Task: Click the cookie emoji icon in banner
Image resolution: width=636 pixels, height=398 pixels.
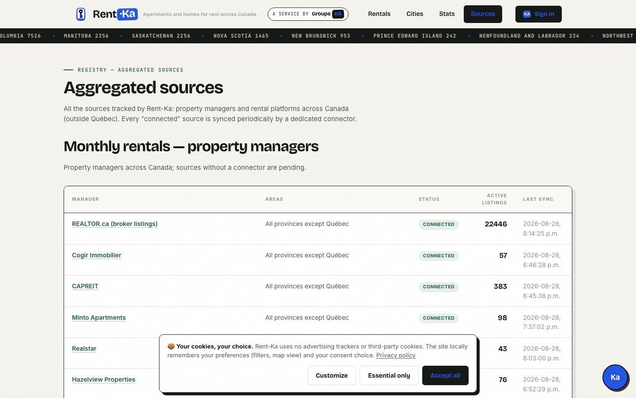Action: pyautogui.click(x=171, y=346)
